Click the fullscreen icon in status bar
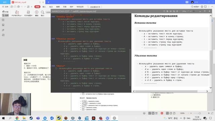This screenshot has height=121, width=215. [x=212, y=113]
